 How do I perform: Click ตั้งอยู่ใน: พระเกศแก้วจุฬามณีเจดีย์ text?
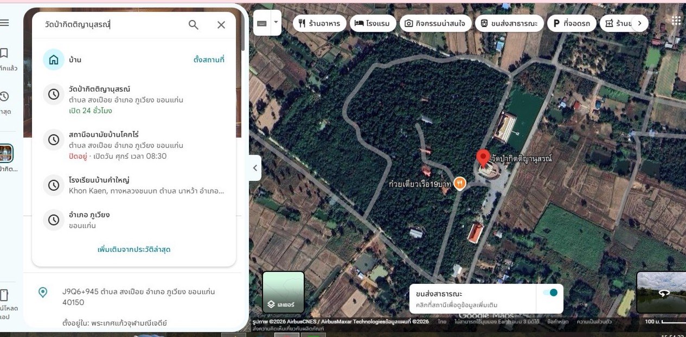[x=115, y=323]
